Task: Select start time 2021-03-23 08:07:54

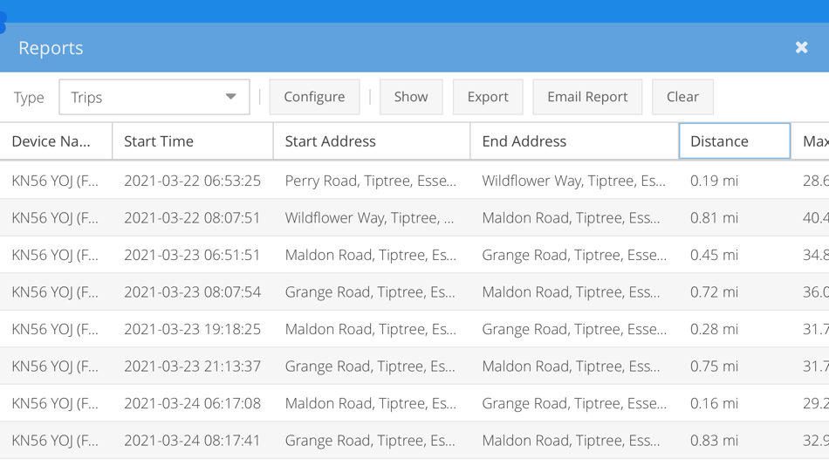Action: [193, 292]
